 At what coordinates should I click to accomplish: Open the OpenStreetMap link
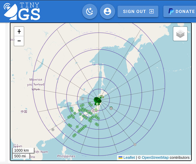[155, 157]
